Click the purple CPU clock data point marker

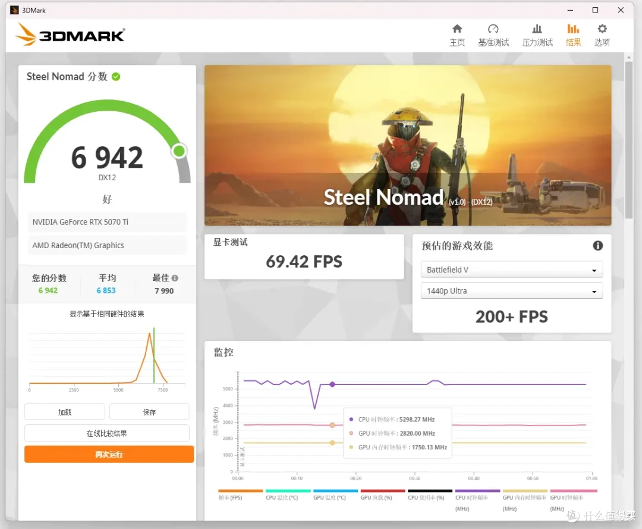(332, 384)
